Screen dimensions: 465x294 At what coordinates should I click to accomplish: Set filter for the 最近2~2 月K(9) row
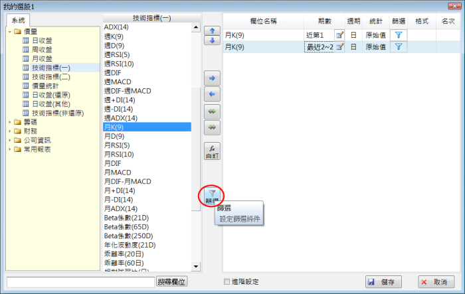[x=399, y=47]
